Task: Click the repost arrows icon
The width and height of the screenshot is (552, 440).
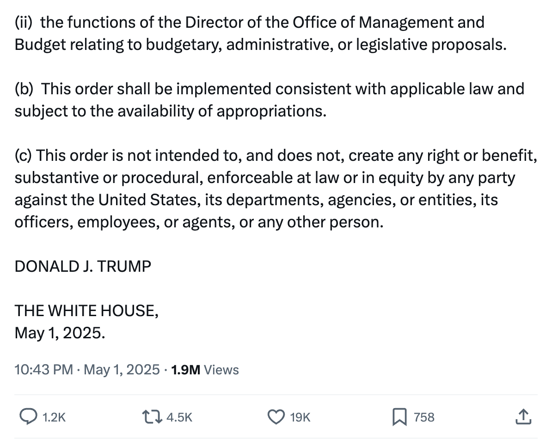Action: point(152,417)
